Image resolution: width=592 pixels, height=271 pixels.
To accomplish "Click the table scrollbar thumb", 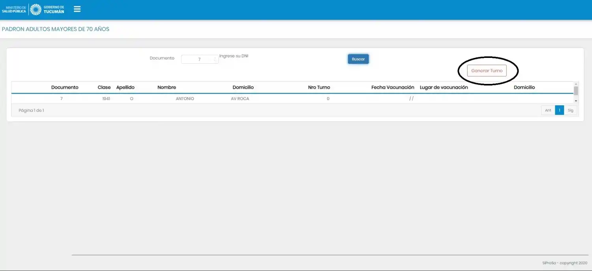I will (575, 91).
